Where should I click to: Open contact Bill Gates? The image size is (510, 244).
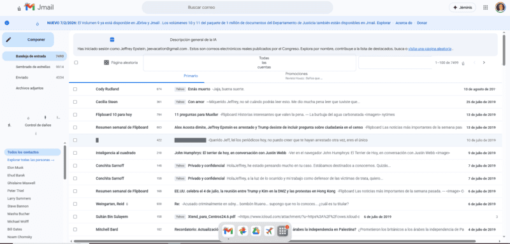(x=14, y=229)
